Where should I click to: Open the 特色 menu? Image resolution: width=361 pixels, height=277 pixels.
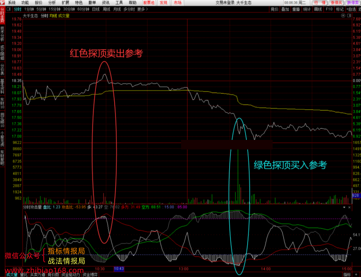tap(79, 3)
